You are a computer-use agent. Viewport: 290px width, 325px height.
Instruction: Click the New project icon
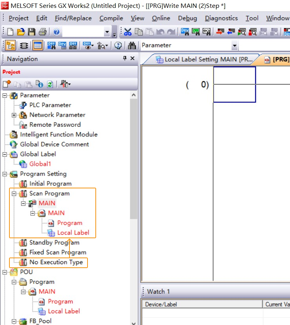tap(11, 32)
